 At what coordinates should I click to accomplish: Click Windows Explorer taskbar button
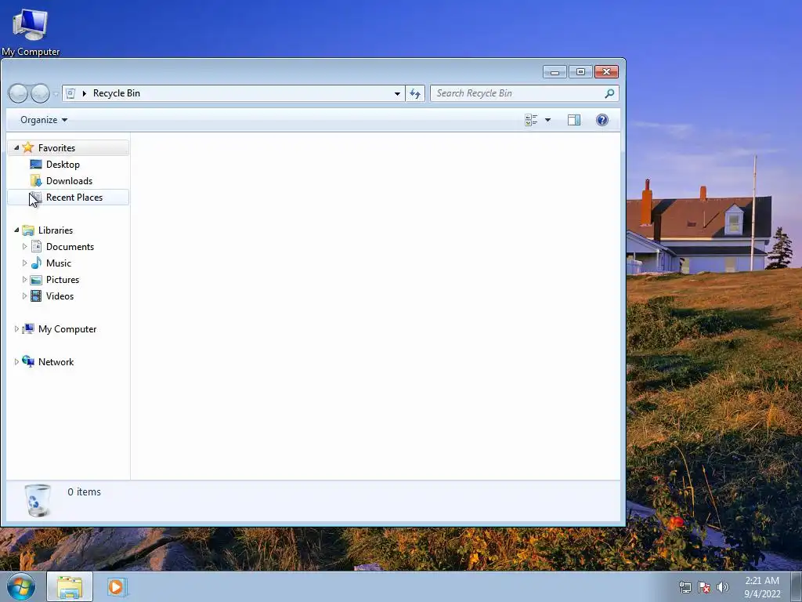[x=70, y=586]
